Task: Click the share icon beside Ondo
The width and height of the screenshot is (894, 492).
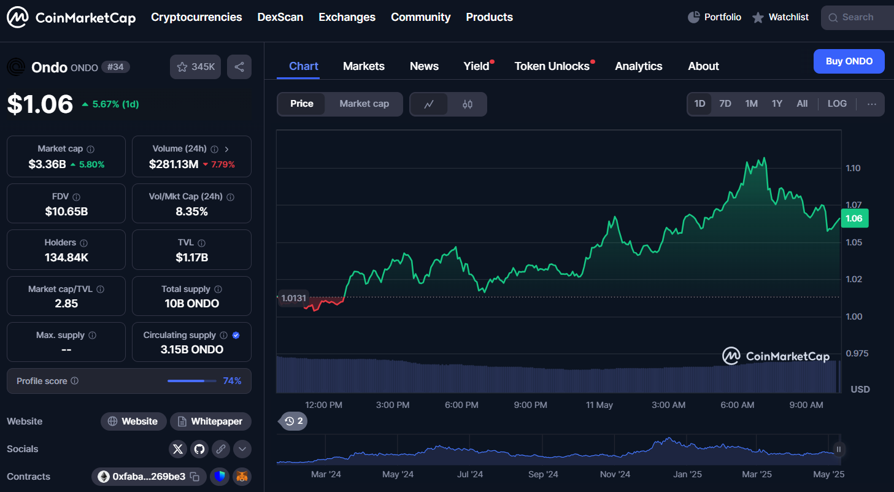Action: [239, 67]
